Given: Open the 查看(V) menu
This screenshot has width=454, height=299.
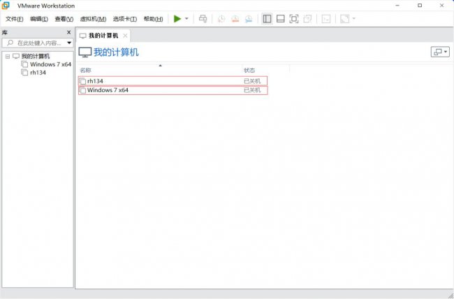Looking at the screenshot, I should click(x=64, y=19).
